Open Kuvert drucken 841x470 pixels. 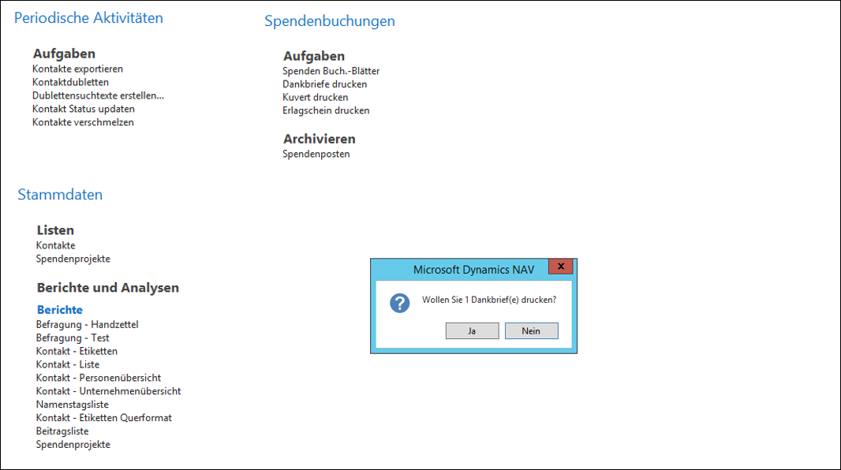point(316,97)
